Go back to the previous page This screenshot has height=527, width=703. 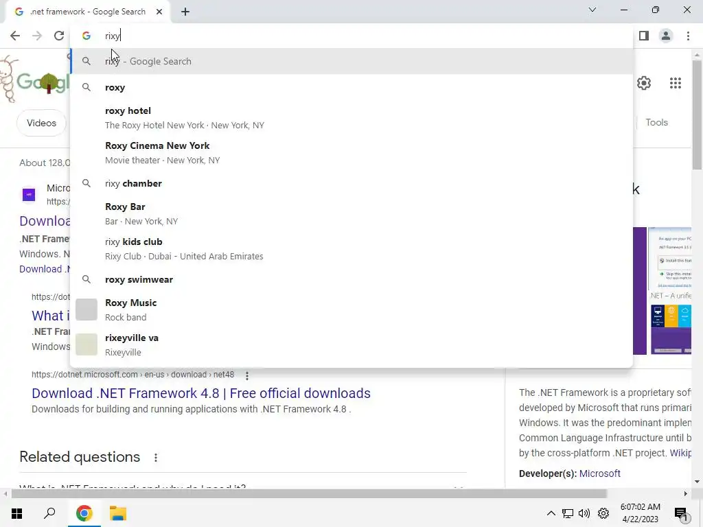point(15,36)
